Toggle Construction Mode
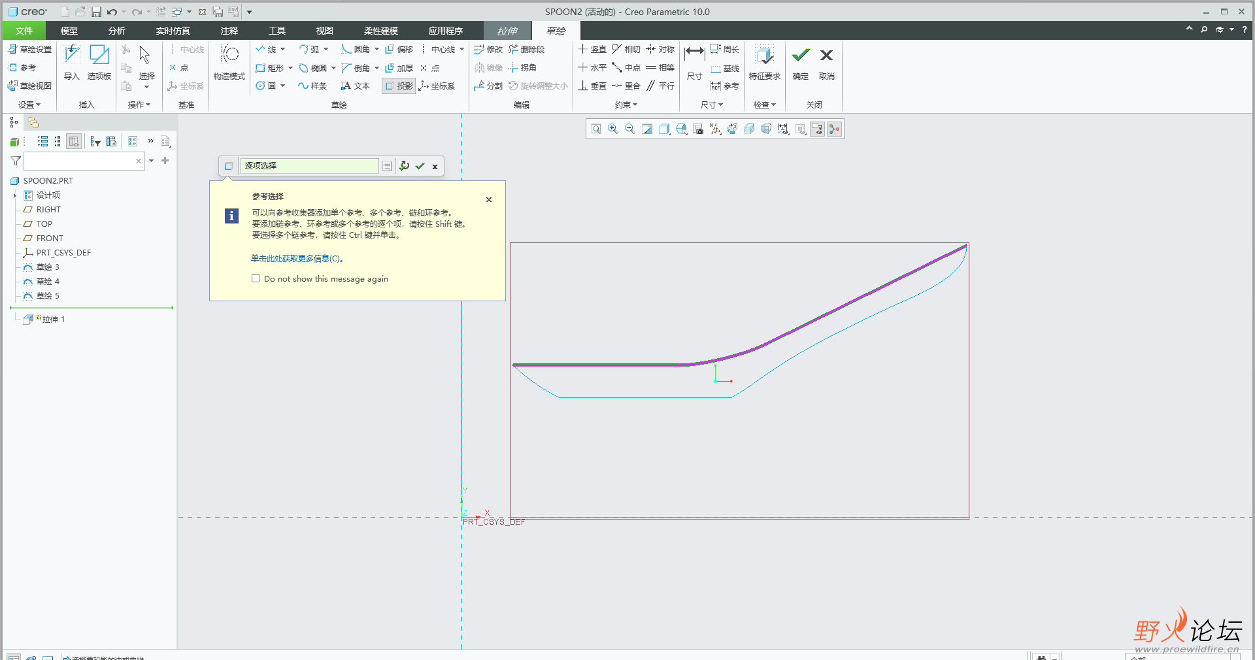The width and height of the screenshot is (1255, 660). pos(229,62)
